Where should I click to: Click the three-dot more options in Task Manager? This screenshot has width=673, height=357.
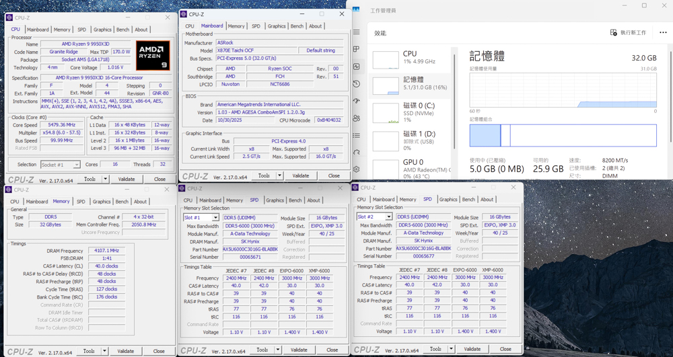[663, 32]
